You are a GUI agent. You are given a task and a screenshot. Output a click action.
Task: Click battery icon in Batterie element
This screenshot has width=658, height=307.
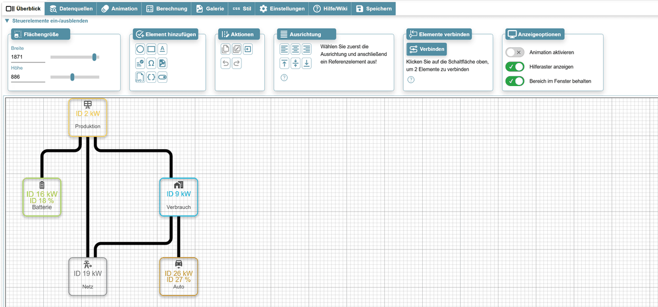click(42, 185)
